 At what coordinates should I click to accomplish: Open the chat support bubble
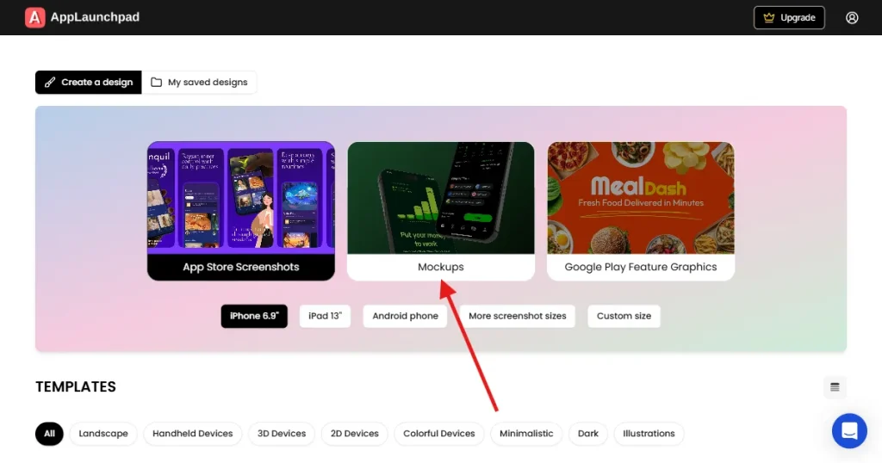click(849, 431)
